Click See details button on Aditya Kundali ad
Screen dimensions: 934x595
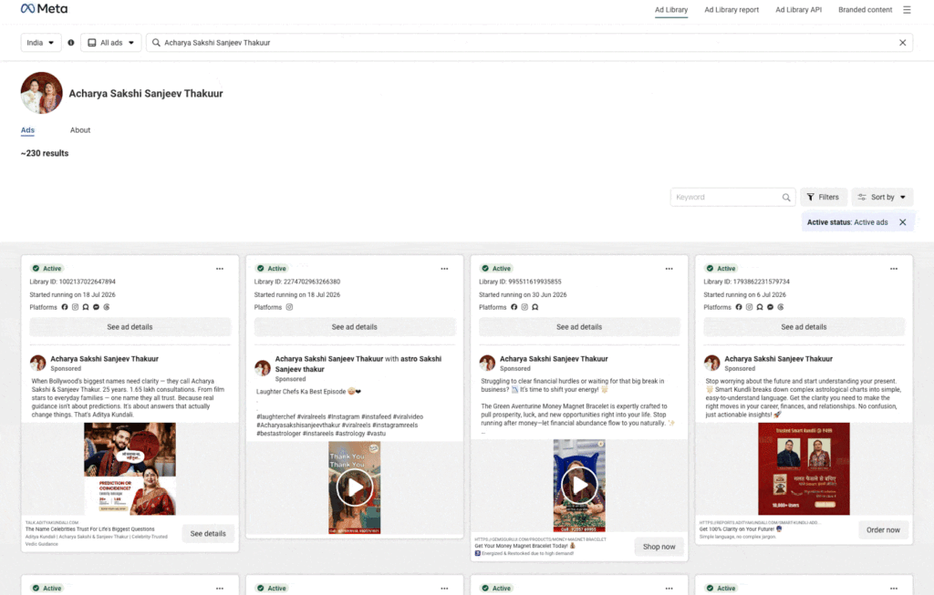tap(208, 534)
